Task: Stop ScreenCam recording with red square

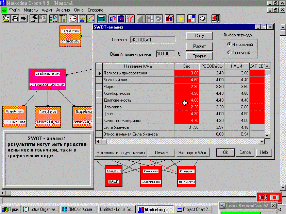Action: [274, 198]
